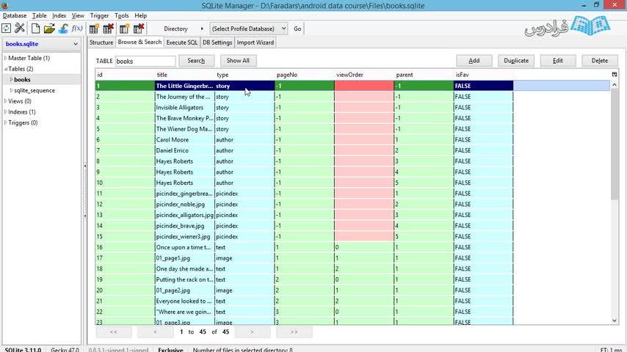Click the scroll down arrow of the table

coord(615,320)
